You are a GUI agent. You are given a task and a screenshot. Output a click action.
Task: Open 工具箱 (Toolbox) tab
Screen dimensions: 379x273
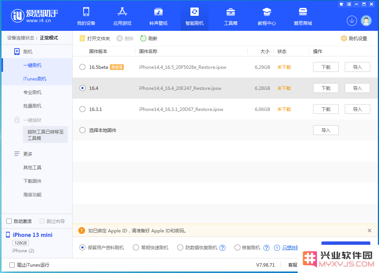click(x=231, y=16)
